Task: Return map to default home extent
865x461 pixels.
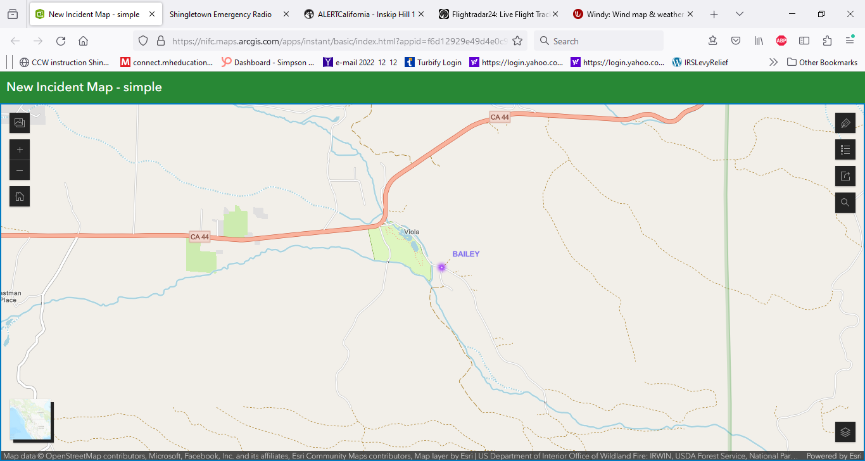Action: pyautogui.click(x=20, y=196)
